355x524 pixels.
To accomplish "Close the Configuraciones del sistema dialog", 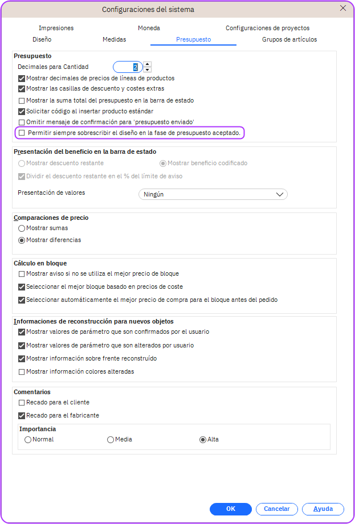I will click(343, 9).
